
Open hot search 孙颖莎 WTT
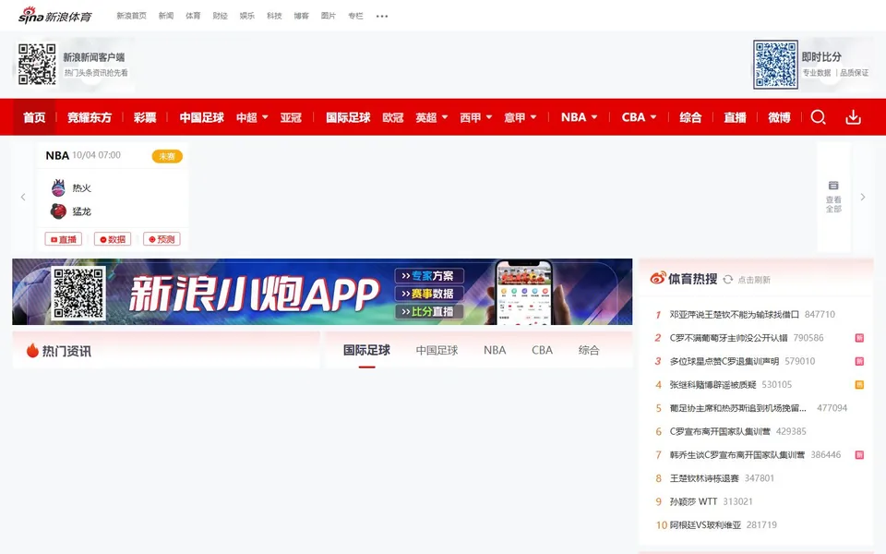[x=693, y=501]
